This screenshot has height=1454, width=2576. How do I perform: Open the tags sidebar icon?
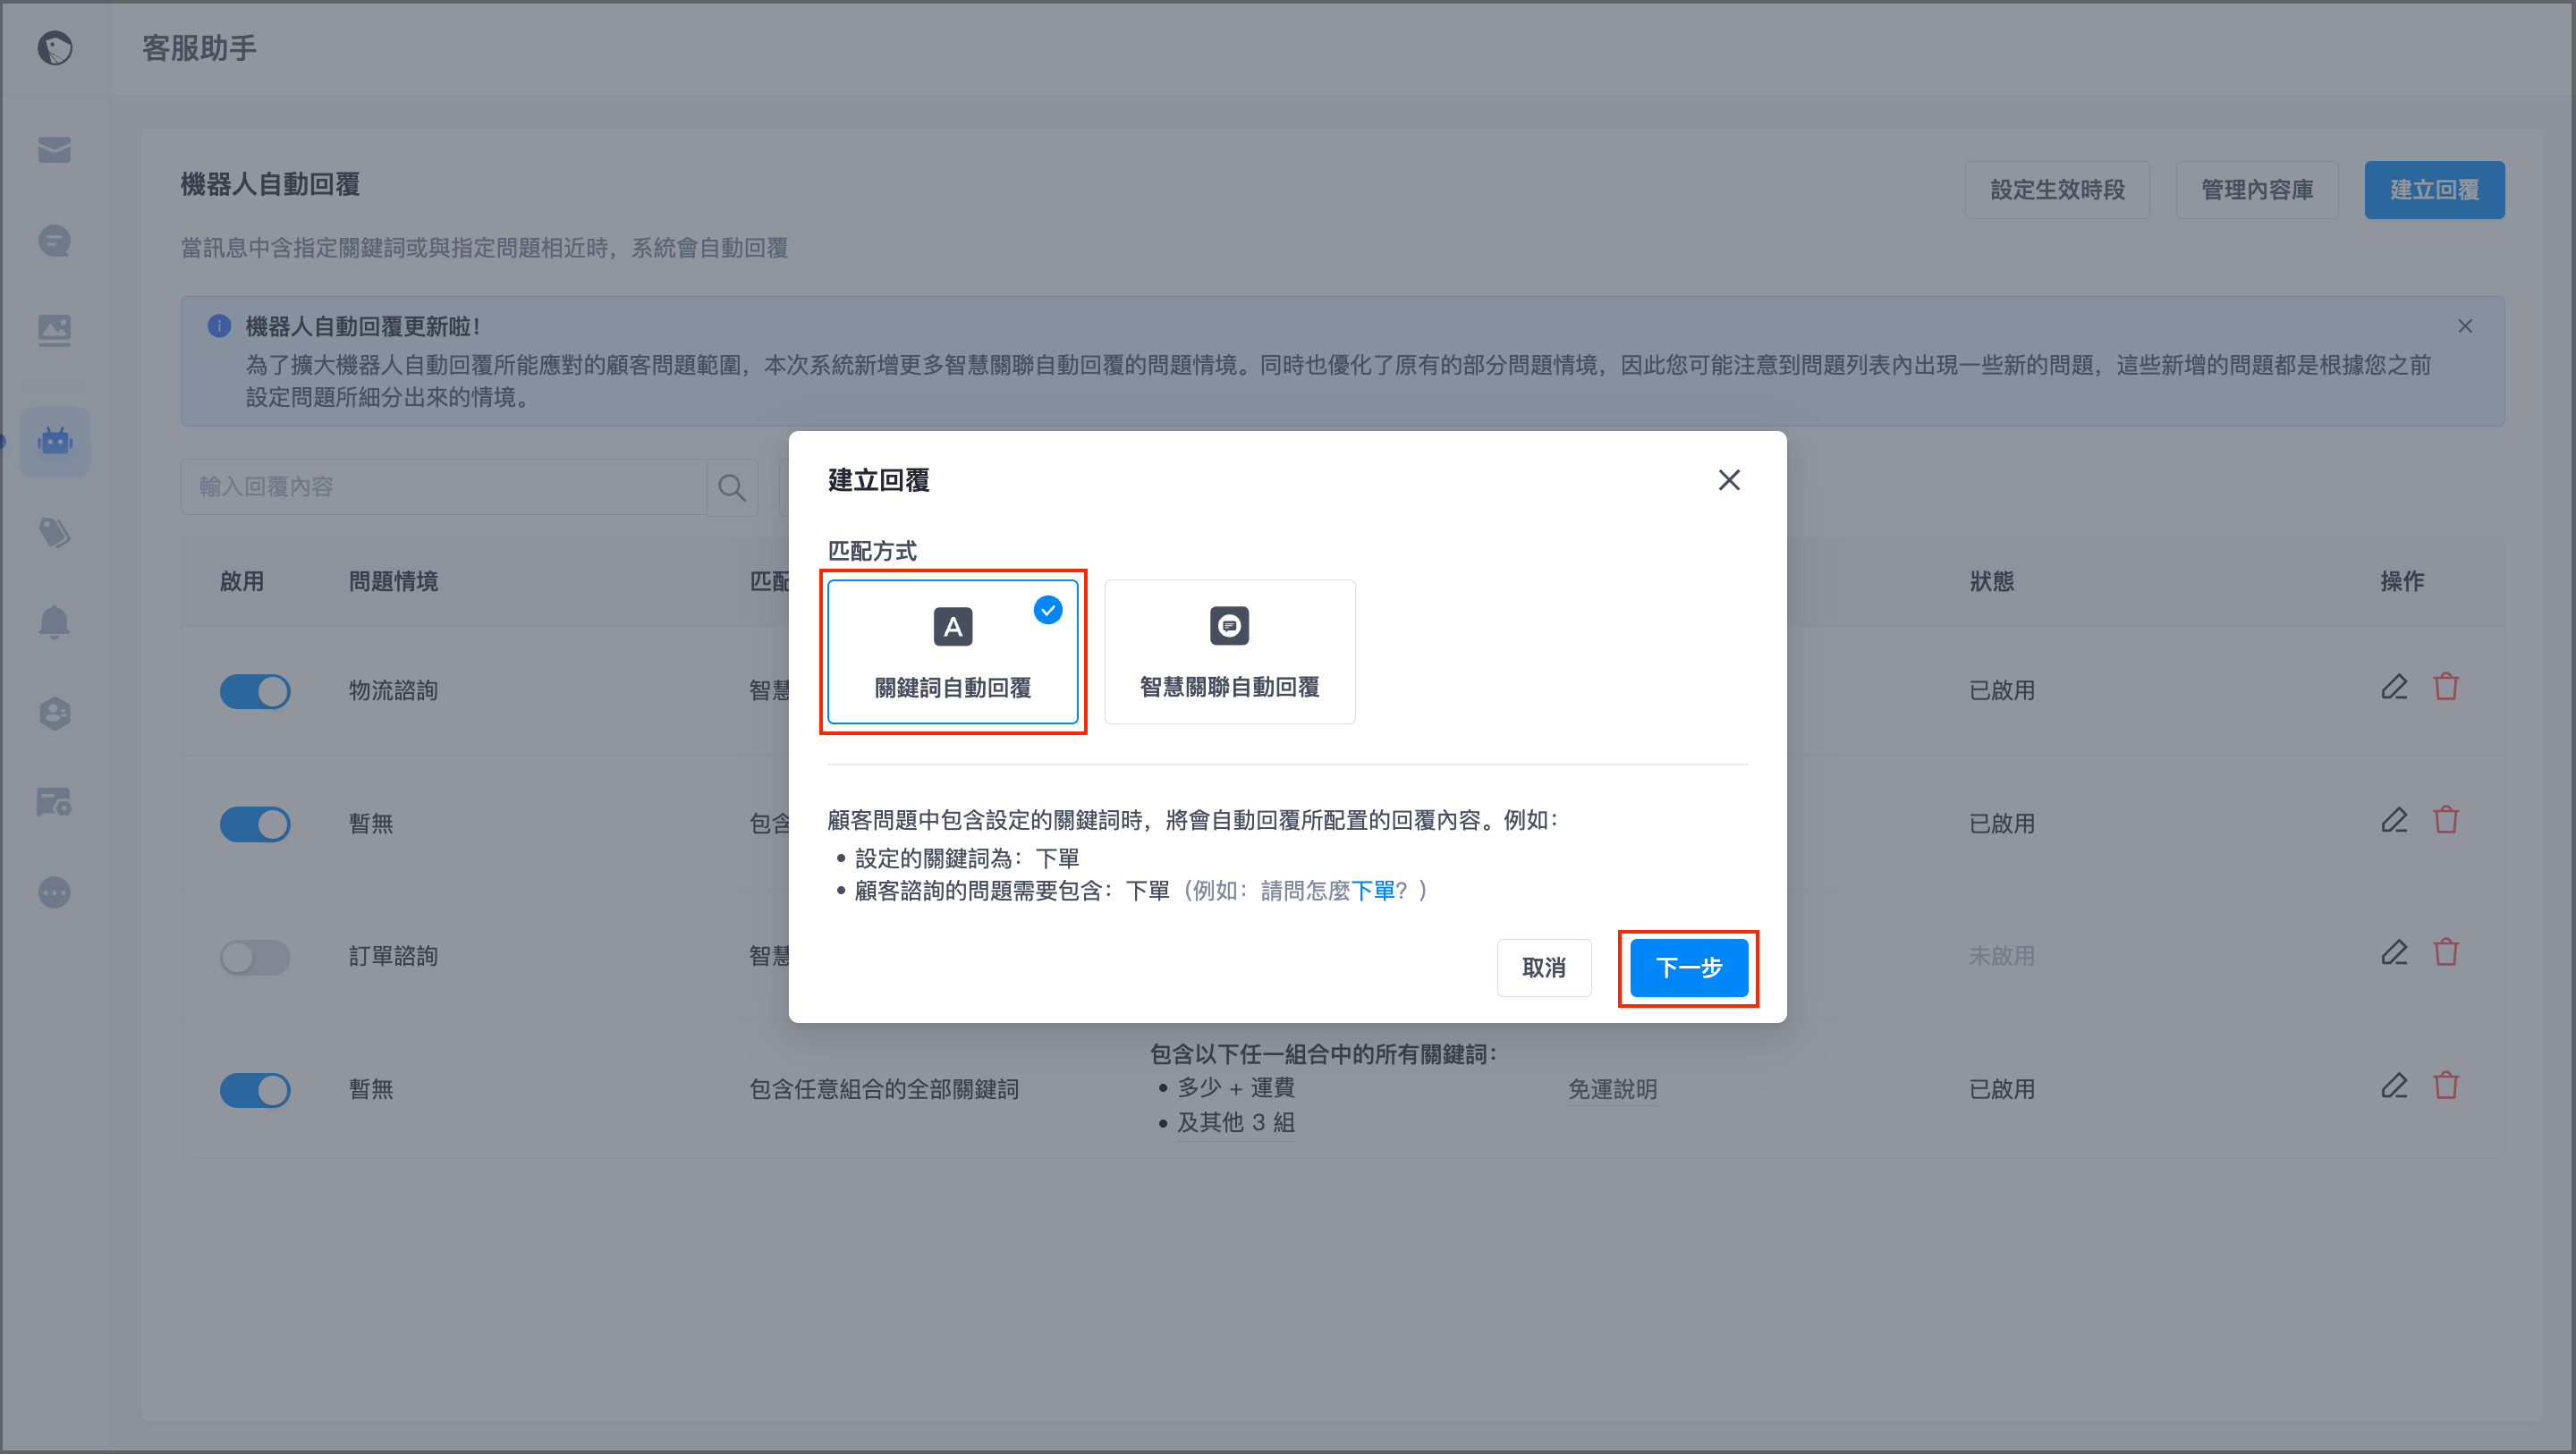(x=54, y=533)
